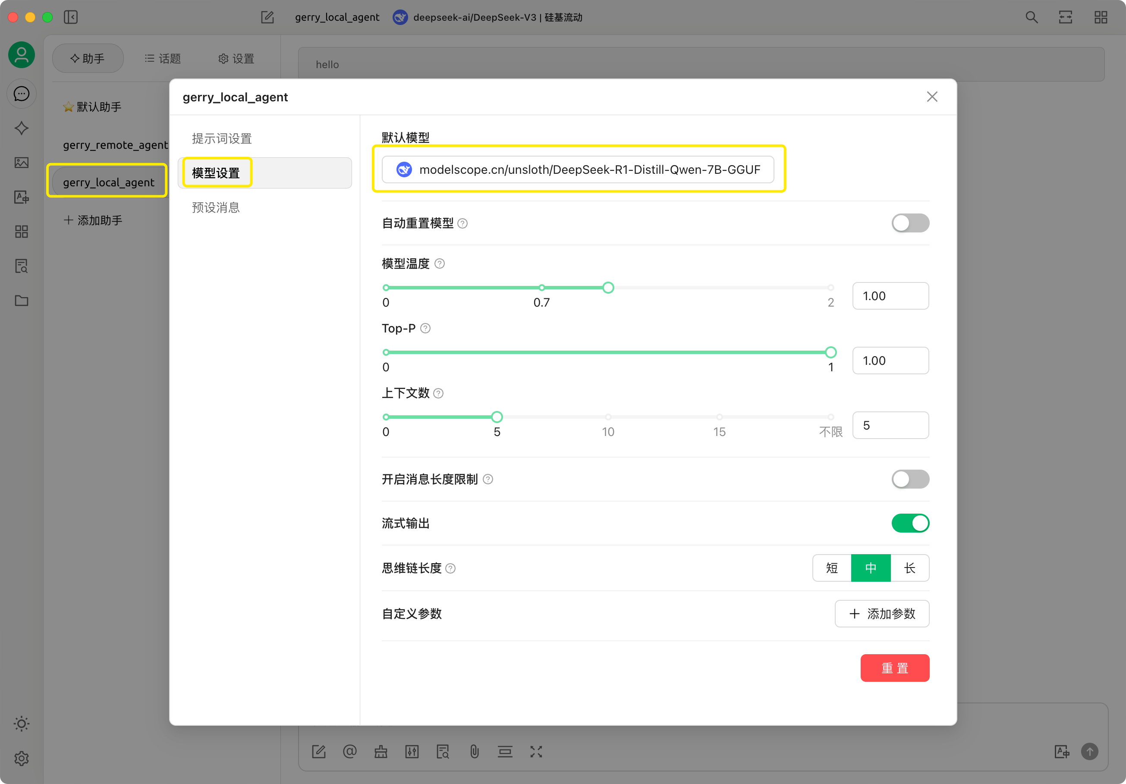
Task: Switch to the 助手 tab
Action: (88, 58)
